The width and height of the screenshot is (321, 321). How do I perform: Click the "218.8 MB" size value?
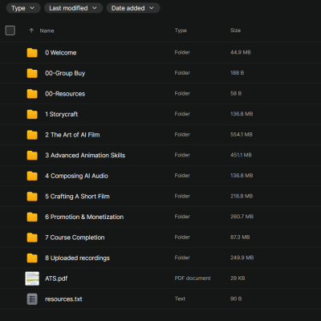point(242,196)
